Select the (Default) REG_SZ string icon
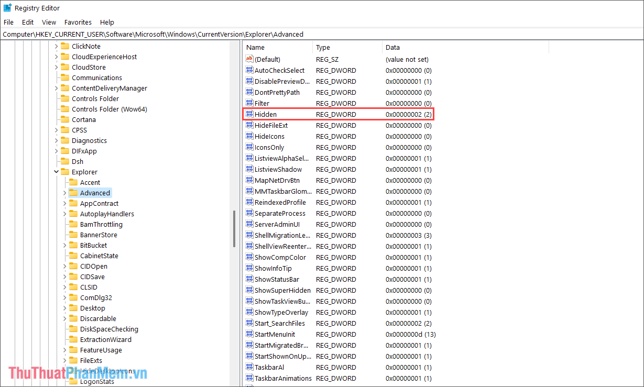Screen dimensions: 644x387 [250, 59]
